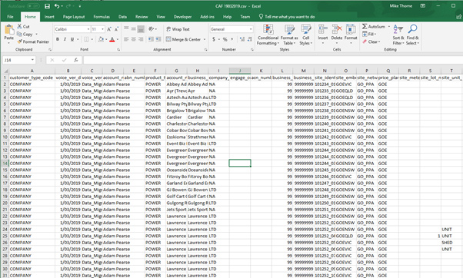Apply Percent Style format
The image size is (463, 278).
click(x=225, y=39)
